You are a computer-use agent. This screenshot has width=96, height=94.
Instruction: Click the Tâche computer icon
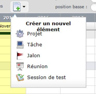click(x=20, y=45)
